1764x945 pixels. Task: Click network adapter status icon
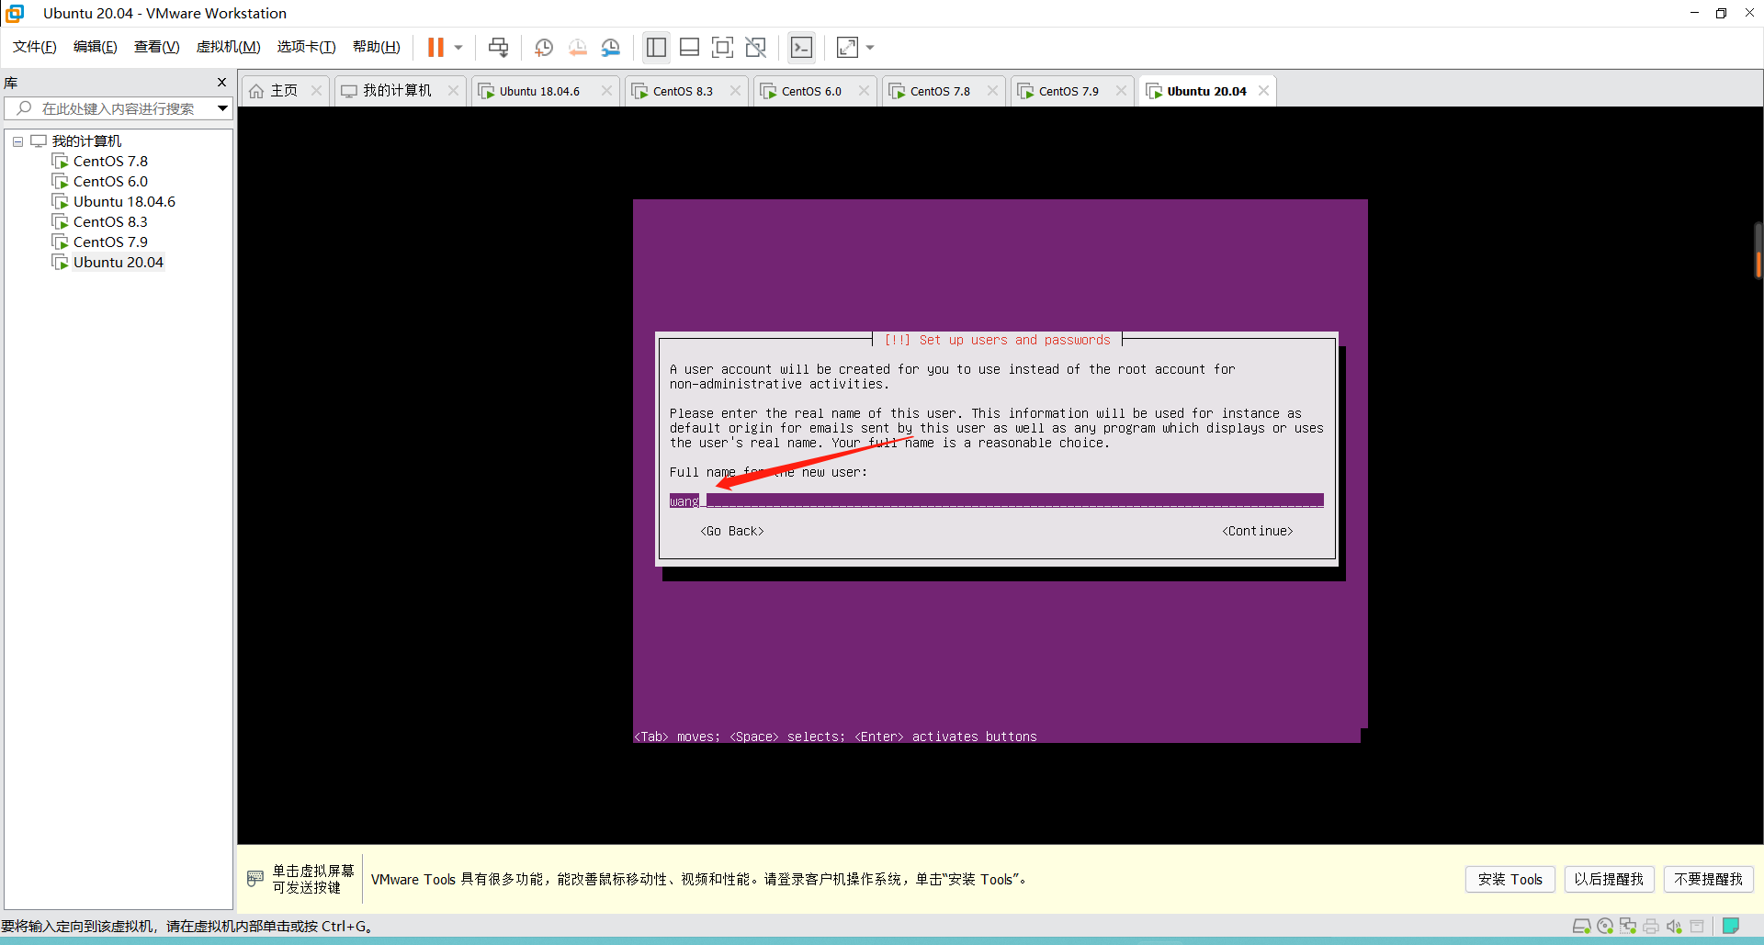[1628, 926]
